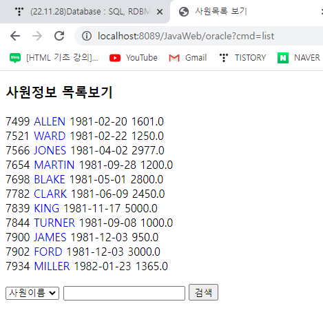Expand the 사원이름 search type dropdown
The width and height of the screenshot is (323, 326).
(x=32, y=293)
